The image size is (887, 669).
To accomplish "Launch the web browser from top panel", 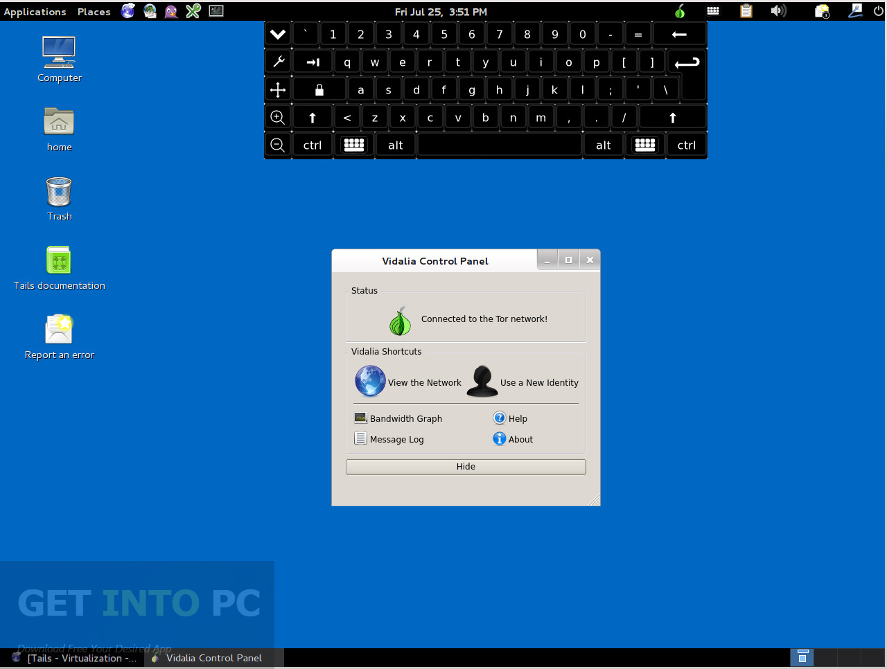I will pyautogui.click(x=128, y=10).
